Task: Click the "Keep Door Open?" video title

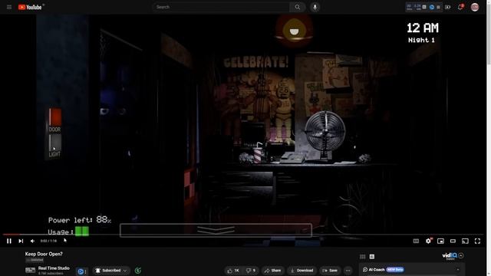Action: [x=44, y=254]
